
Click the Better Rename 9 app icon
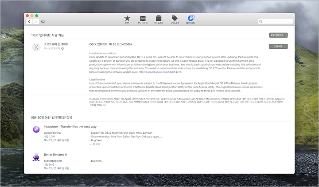pyautogui.click(x=36, y=157)
